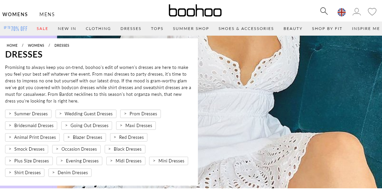Open the SUMMER SHOP menu
The height and width of the screenshot is (190, 382).
pyautogui.click(x=191, y=29)
